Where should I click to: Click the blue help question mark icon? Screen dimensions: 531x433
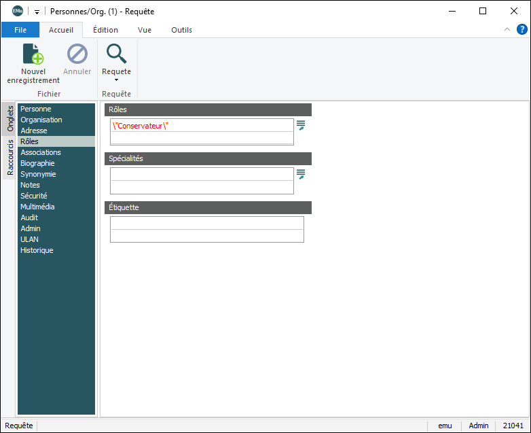(x=521, y=29)
